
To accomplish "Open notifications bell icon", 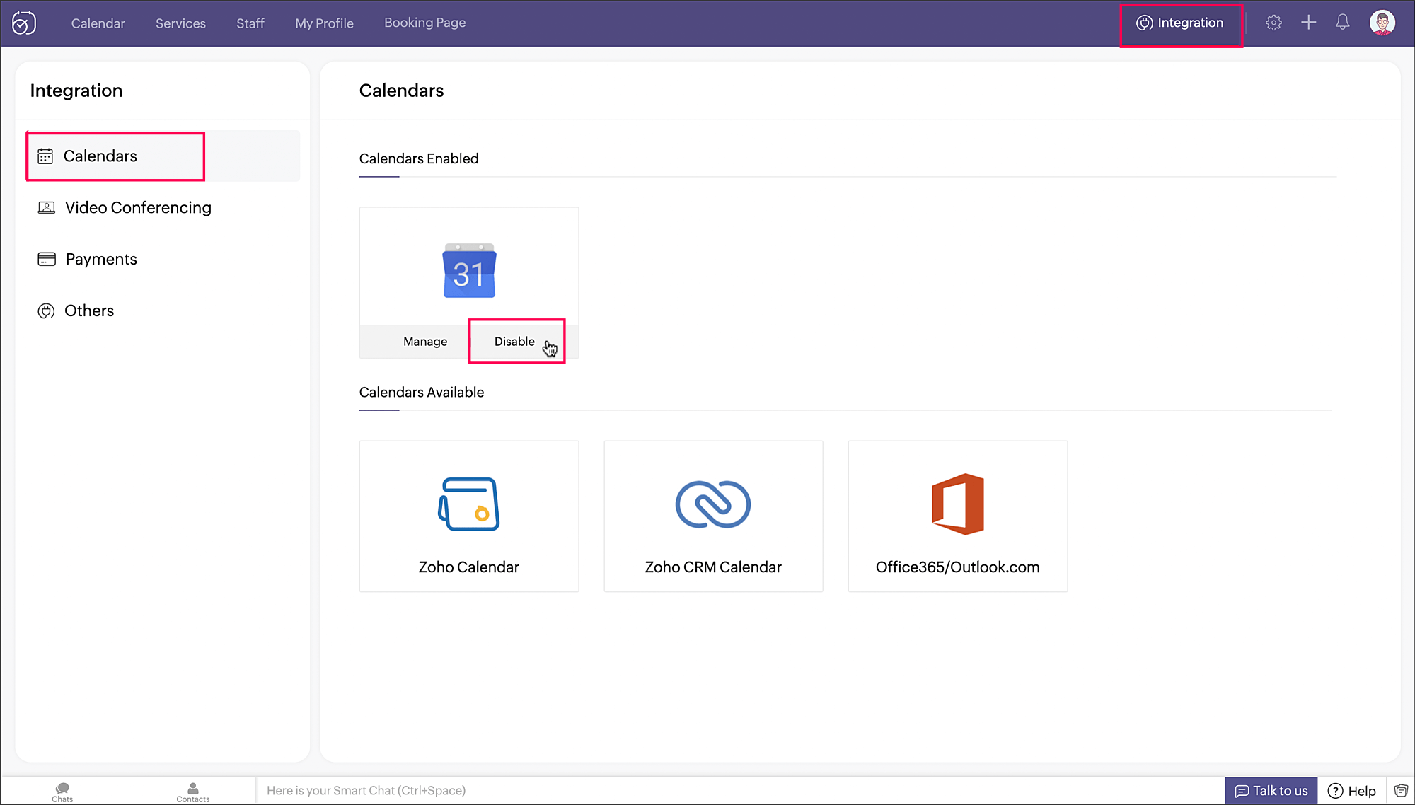I will point(1342,23).
